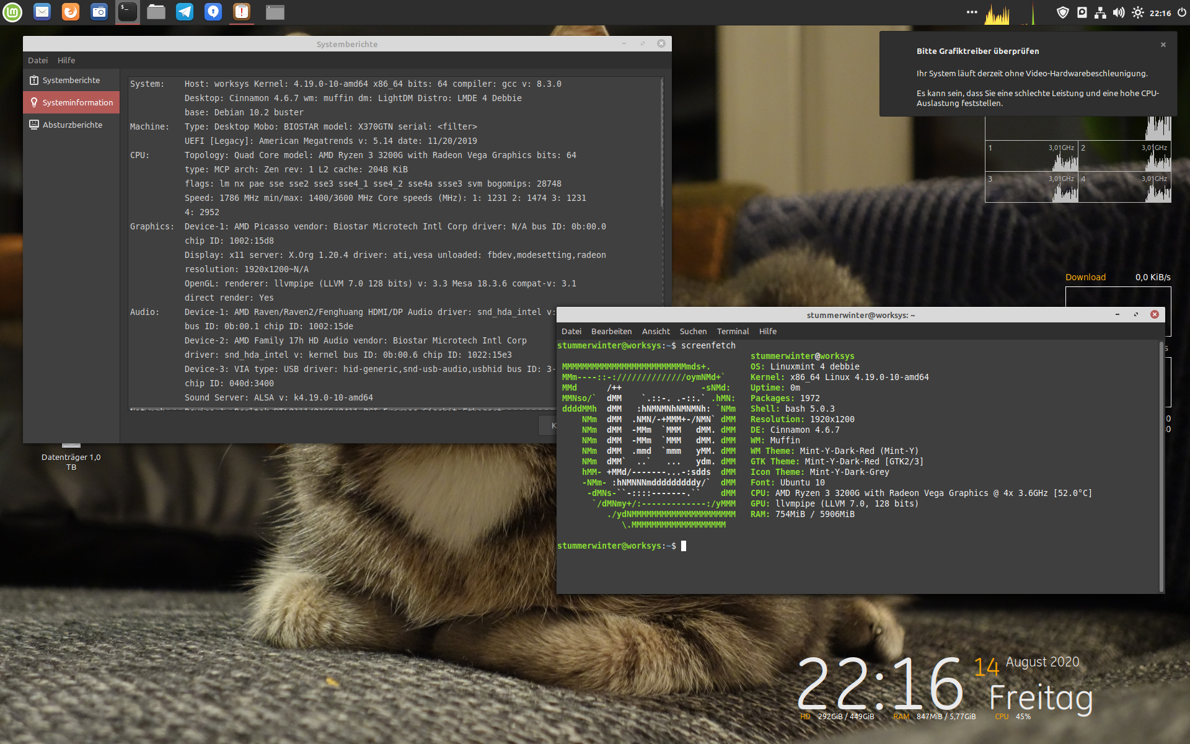This screenshot has height=744, width=1190.
Task: Open the Suchen menu in terminal
Action: pyautogui.click(x=693, y=331)
